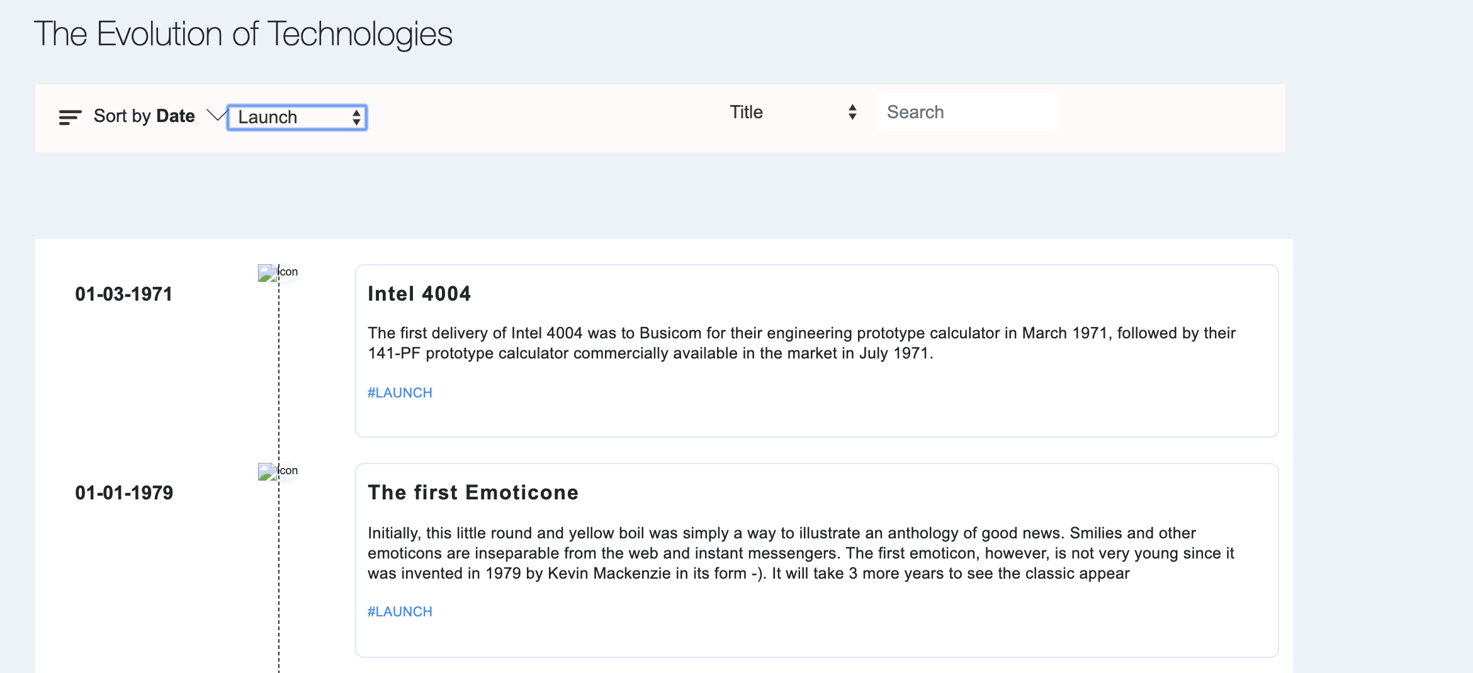Click the first Emoticone timeline icon

click(278, 471)
